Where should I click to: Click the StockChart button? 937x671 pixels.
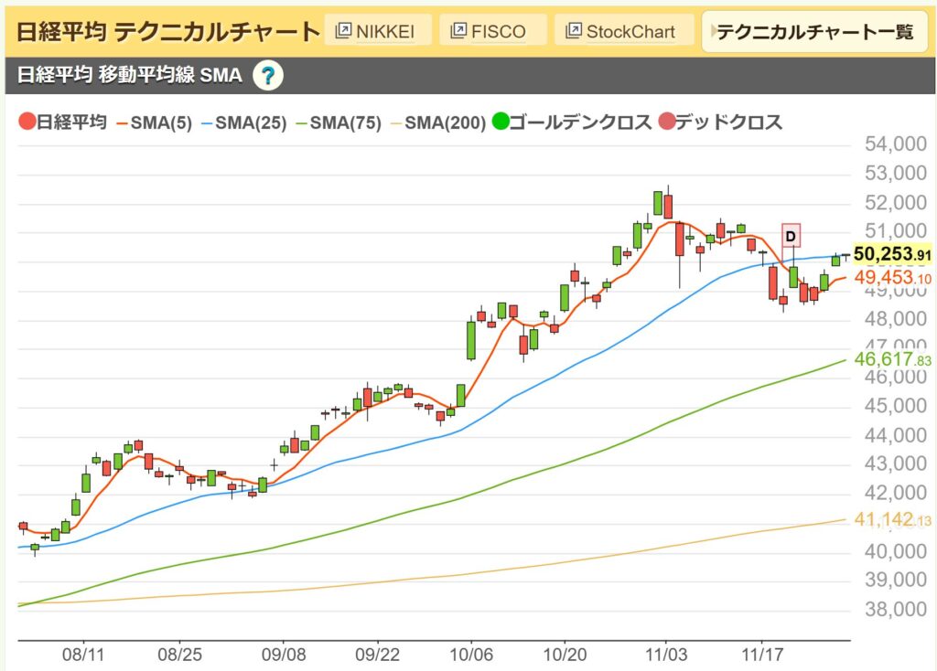click(x=622, y=30)
